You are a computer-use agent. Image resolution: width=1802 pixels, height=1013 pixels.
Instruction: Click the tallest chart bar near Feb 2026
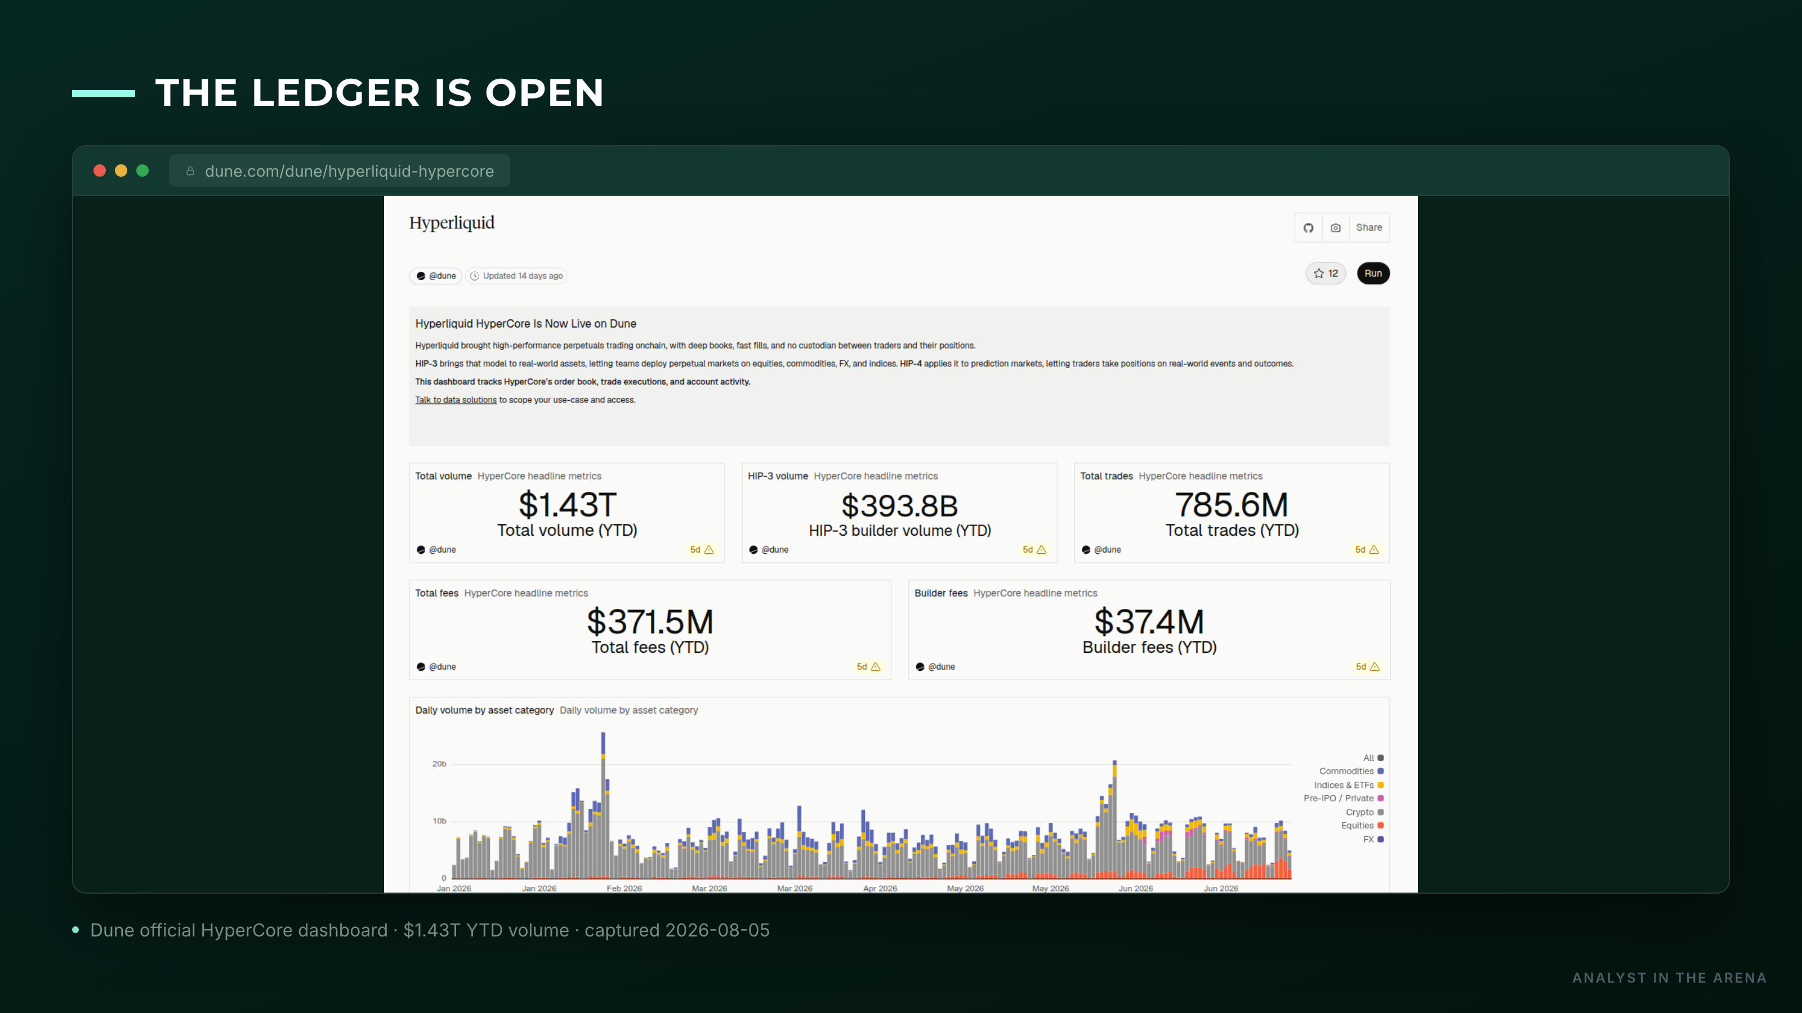603,804
